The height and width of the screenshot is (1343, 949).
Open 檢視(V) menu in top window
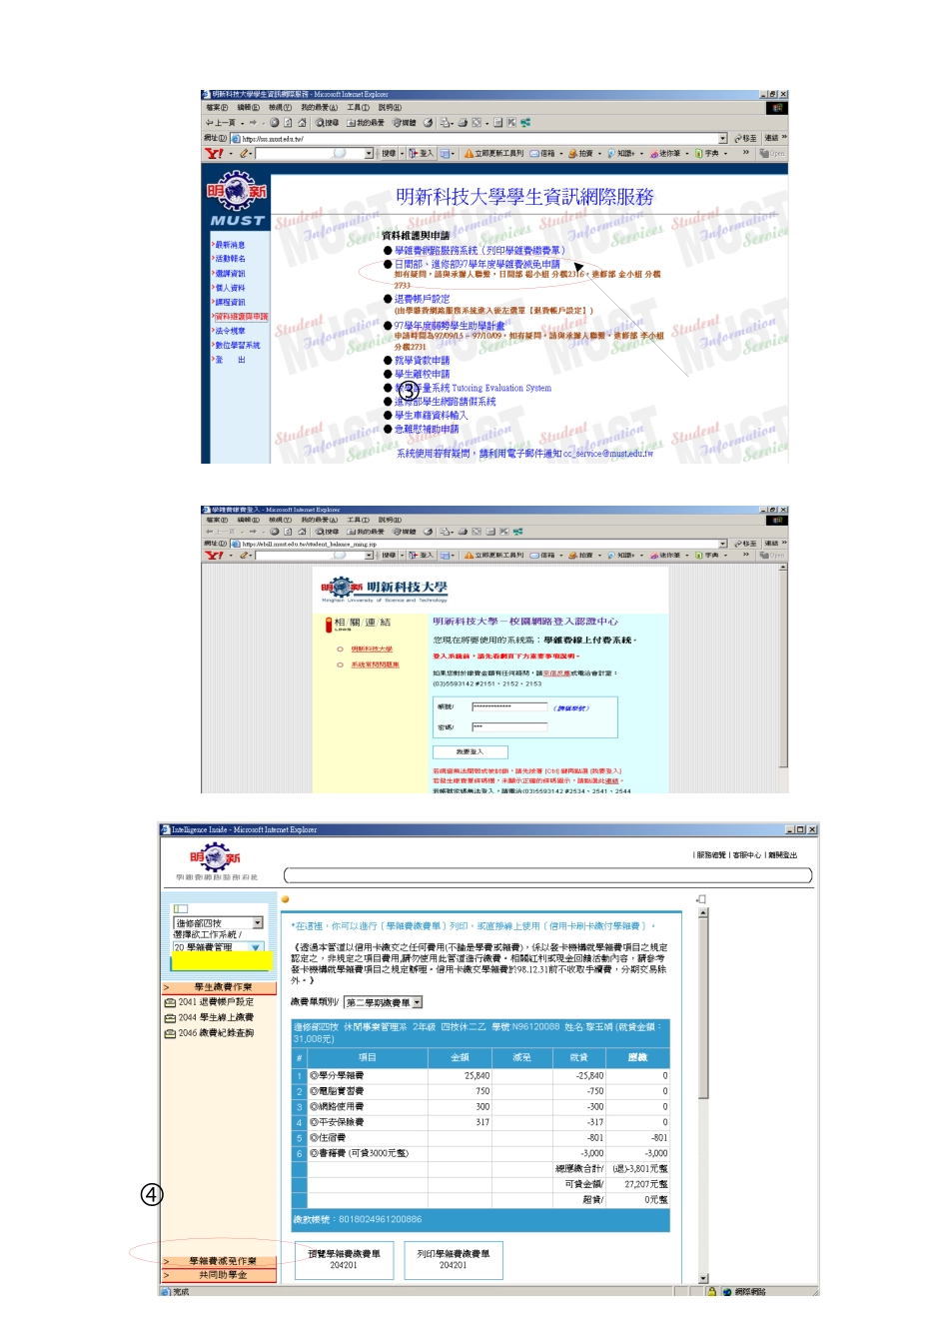(281, 107)
